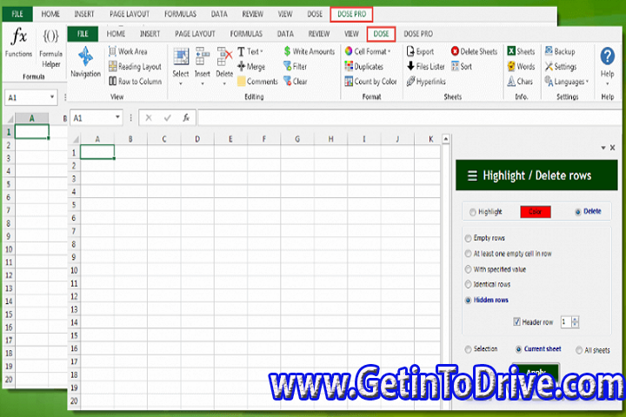The height and width of the screenshot is (417, 626).
Task: Choose Row to Column option
Action: pyautogui.click(x=136, y=82)
